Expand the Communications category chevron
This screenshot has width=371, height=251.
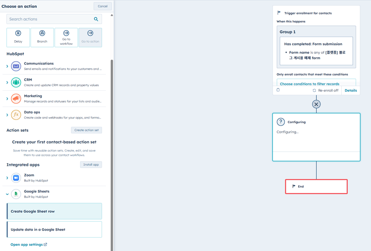click(7, 66)
